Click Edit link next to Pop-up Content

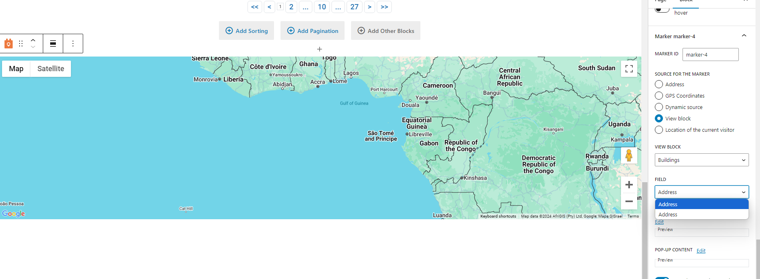click(701, 251)
